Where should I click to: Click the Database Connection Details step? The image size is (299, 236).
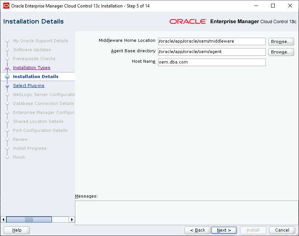pyautogui.click(x=44, y=103)
